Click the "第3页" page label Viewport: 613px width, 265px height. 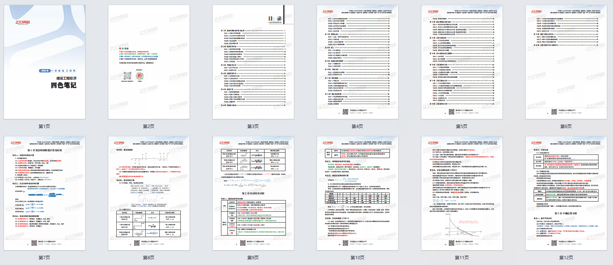tap(253, 127)
